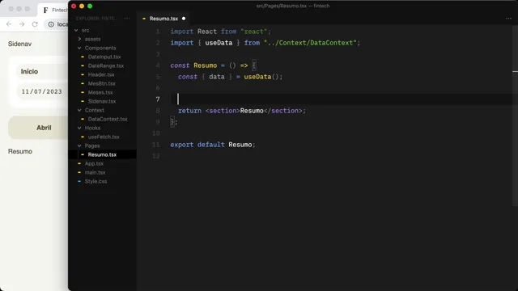Click Resumo identifier on line 4
This screenshot has height=291, width=518.
(x=205, y=65)
